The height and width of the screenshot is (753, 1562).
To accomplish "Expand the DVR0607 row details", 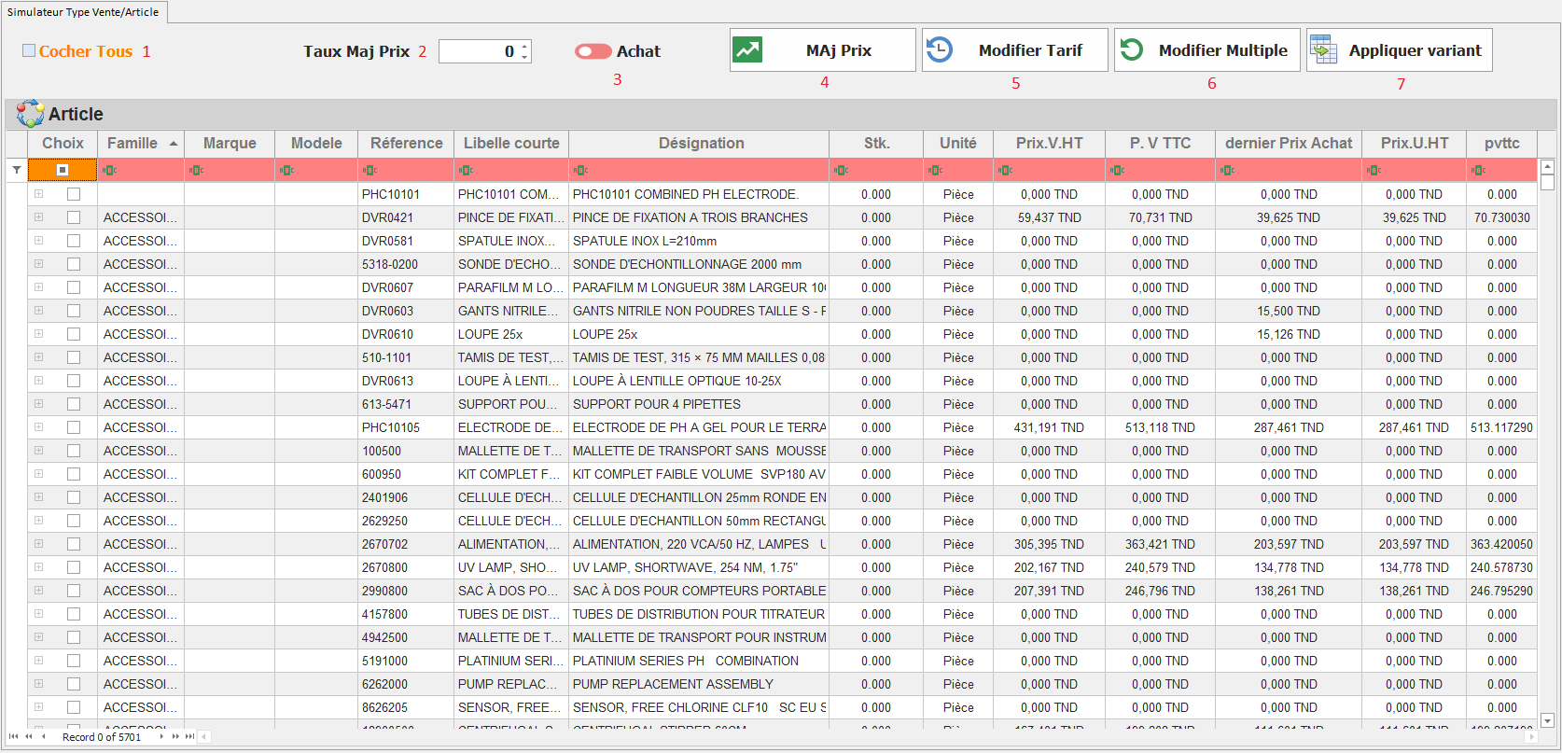I will click(x=39, y=287).
